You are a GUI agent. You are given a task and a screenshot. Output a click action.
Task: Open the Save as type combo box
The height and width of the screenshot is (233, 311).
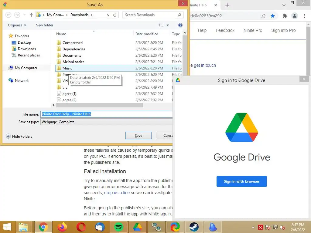point(107,122)
